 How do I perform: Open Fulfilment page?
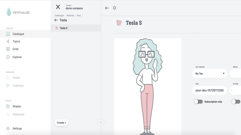click(x=18, y=86)
